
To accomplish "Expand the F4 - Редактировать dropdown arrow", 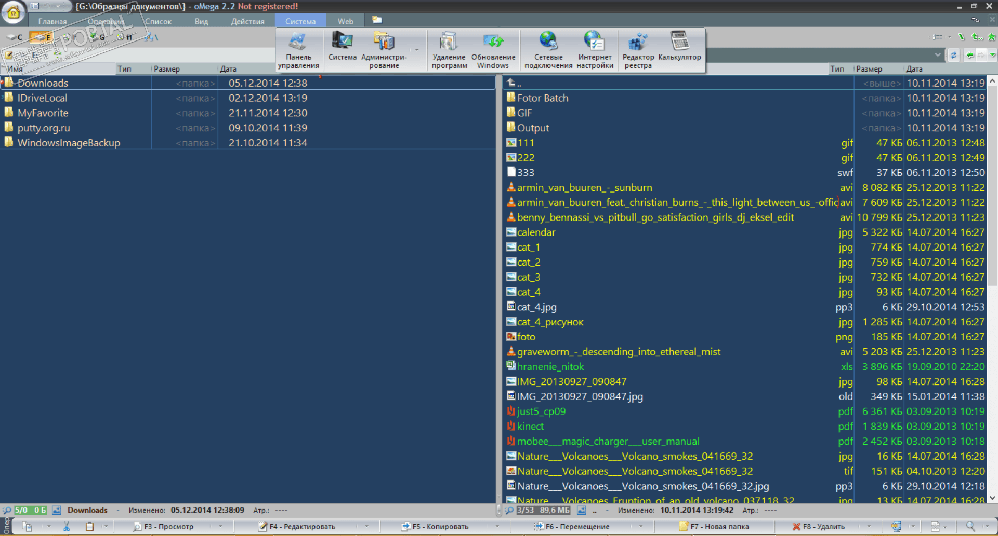I will coord(367,527).
